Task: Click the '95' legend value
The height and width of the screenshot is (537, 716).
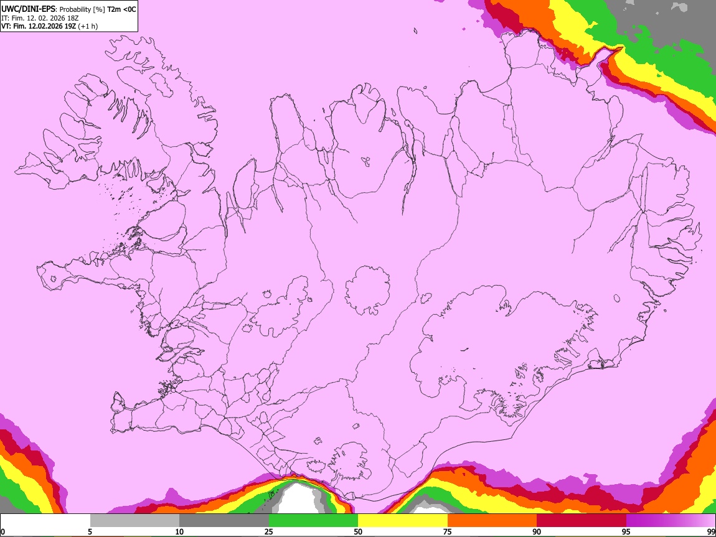Action: click(x=626, y=532)
